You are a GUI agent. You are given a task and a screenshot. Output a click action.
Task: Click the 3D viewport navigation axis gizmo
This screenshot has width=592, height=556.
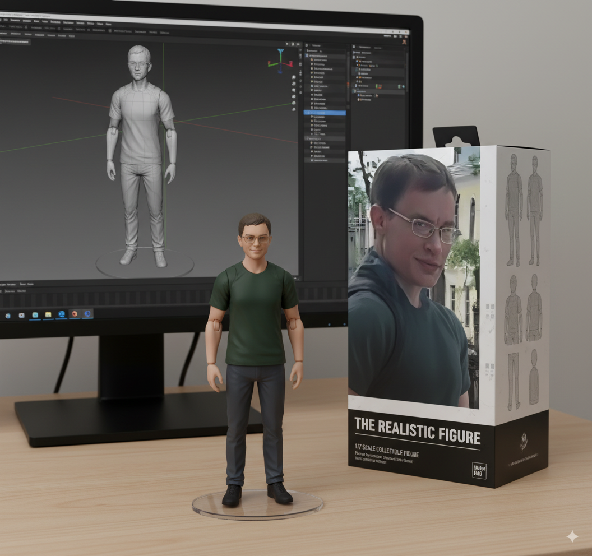(x=280, y=61)
